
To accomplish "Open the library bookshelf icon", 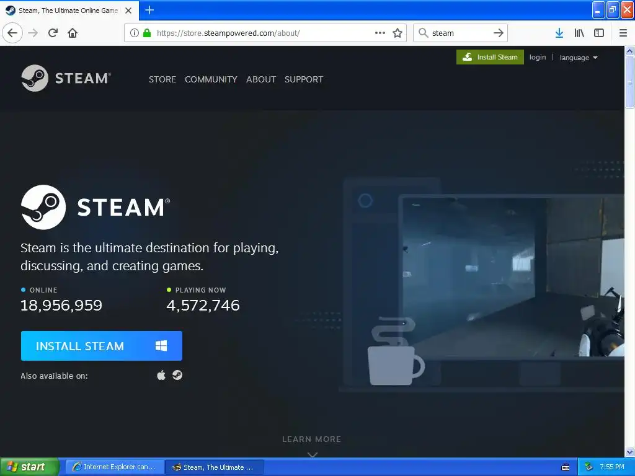I will pos(579,33).
